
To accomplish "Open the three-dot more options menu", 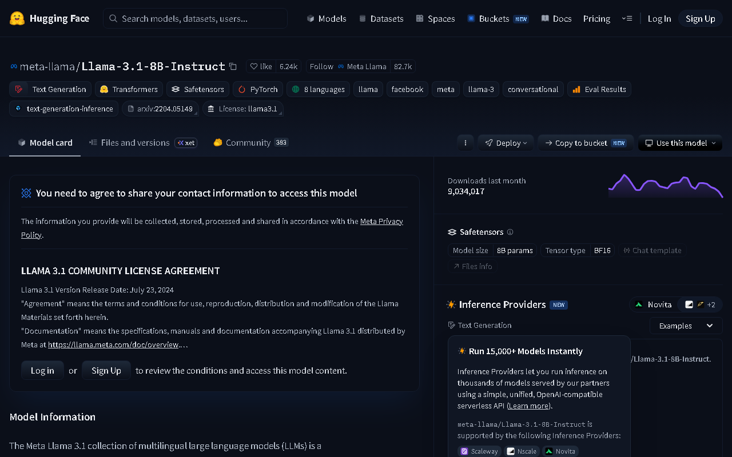I will [466, 143].
